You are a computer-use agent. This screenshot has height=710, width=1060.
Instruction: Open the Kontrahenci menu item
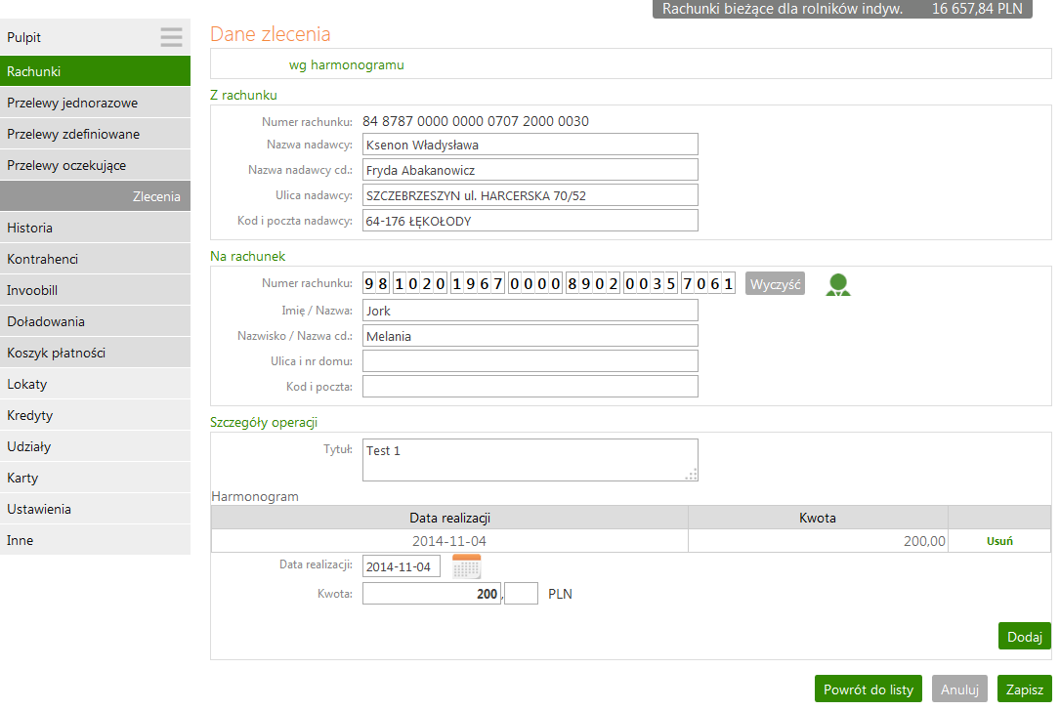click(x=96, y=259)
